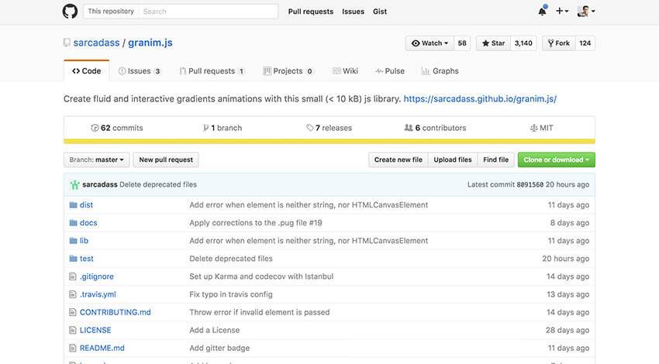This screenshot has height=364, width=659.
Task: Click Find file button
Action: tap(496, 160)
